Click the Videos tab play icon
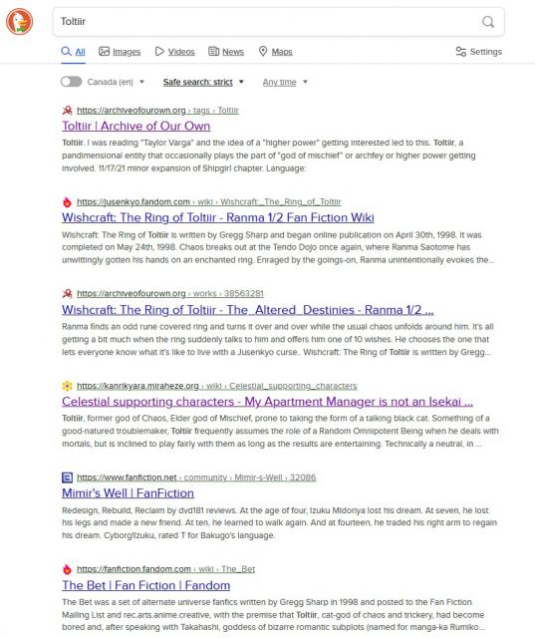535x638 pixels. [159, 51]
